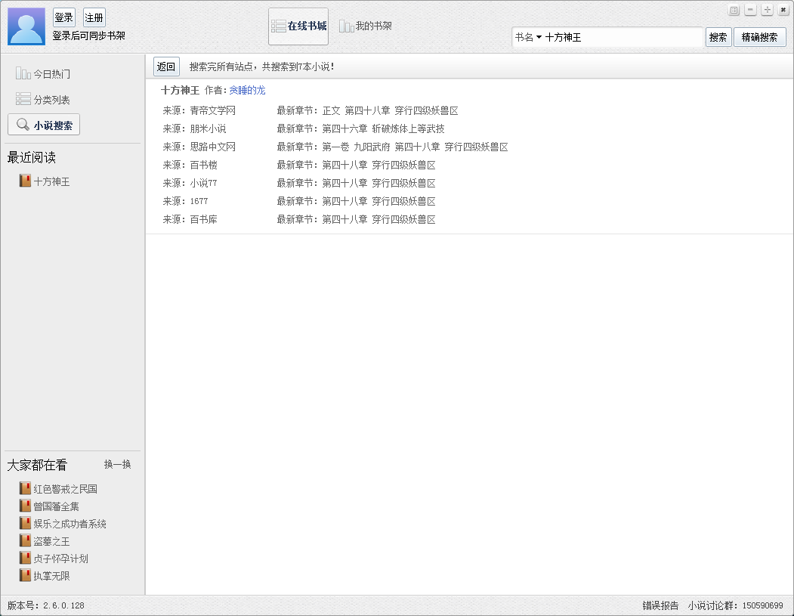The image size is (794, 616).
Task: Open the 思路中文网 source row
Action: (335, 147)
